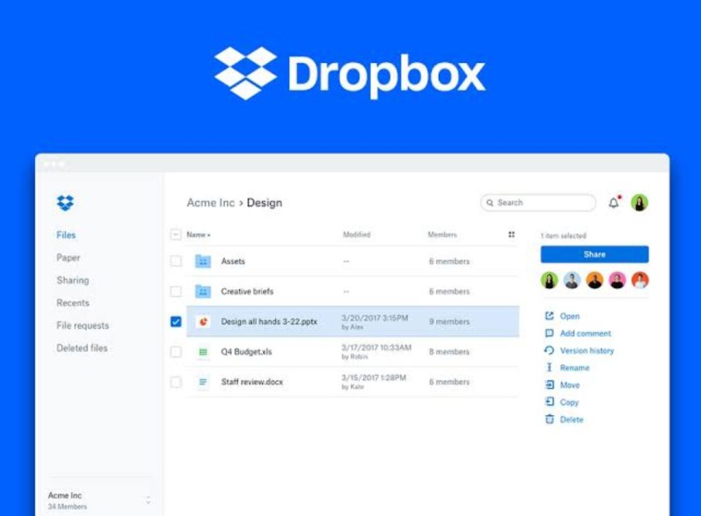
Task: Select the file name Staff review.docx
Action: point(252,382)
